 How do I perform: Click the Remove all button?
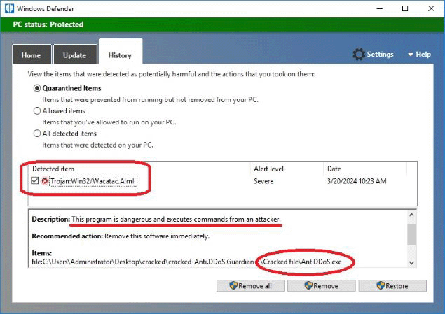250,286
